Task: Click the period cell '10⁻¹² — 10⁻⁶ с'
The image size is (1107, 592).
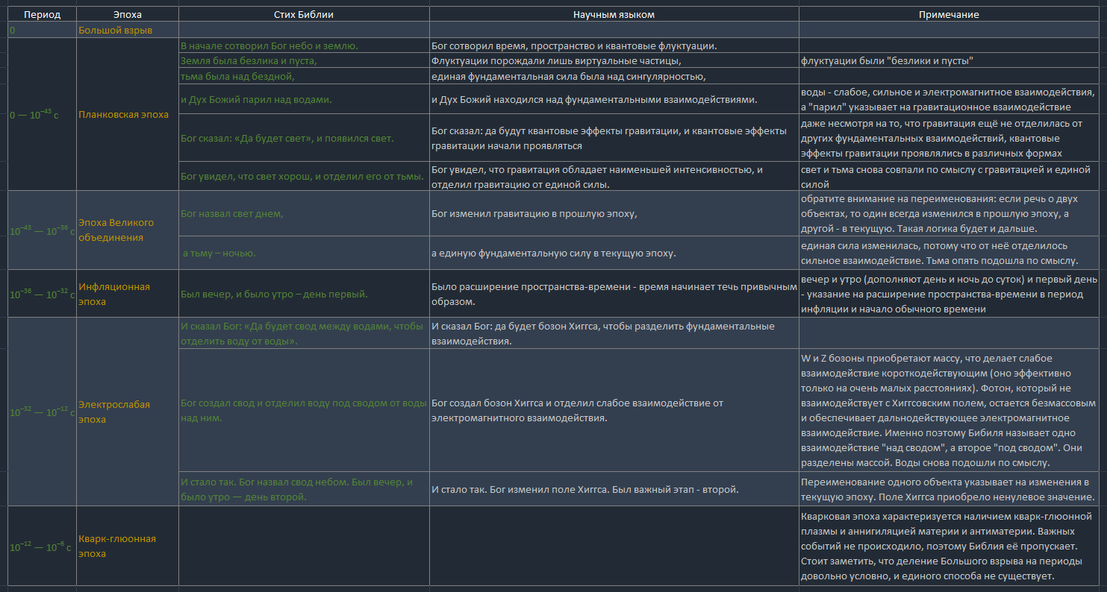Action: click(42, 546)
